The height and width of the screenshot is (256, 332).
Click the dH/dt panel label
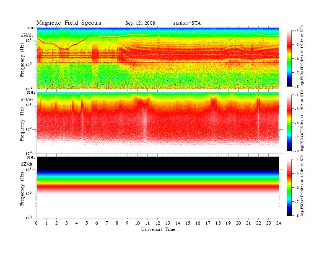pyautogui.click(x=27, y=36)
